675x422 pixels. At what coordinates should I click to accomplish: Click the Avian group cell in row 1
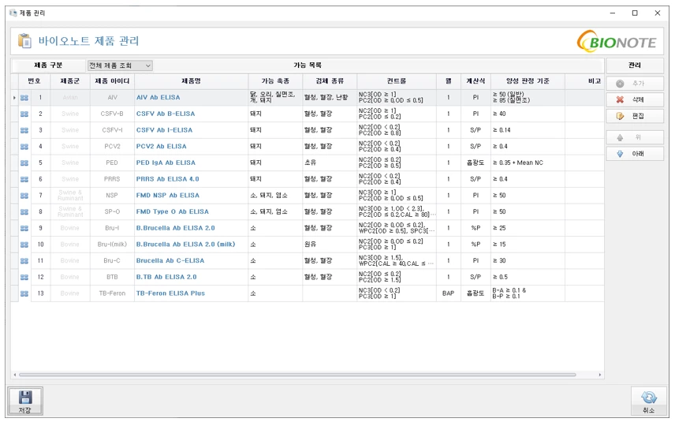click(x=69, y=98)
